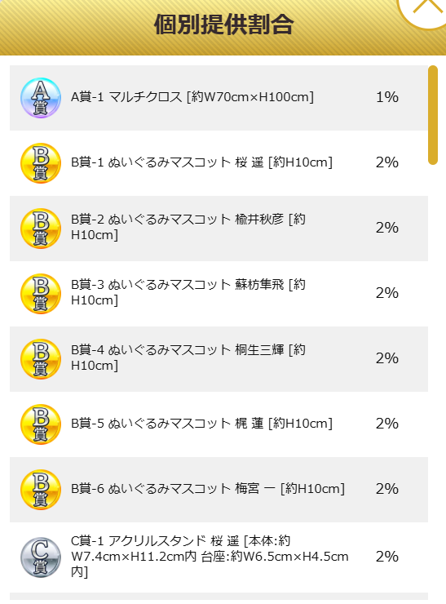Click the B賞 badge beside B賞-1 桜 遥

click(41, 163)
